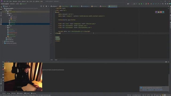Image resolution: width=171 pixels, height=96 pixels.
Task: Collapse the build folder
Action: coord(8,15)
